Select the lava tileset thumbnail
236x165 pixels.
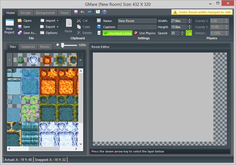coord(47,60)
